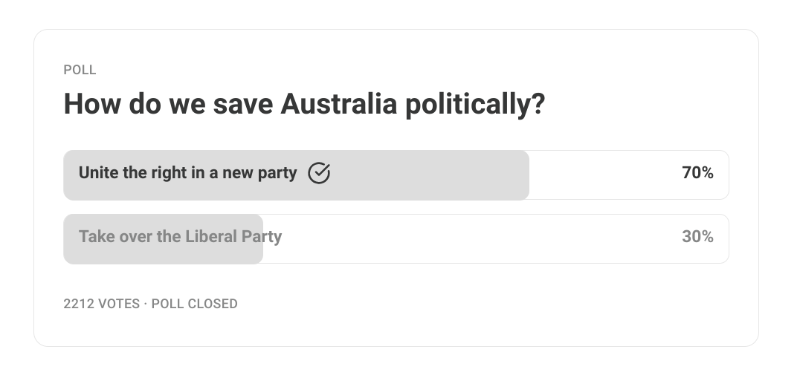
Task: Click the POLL CLOSED status text
Action: click(x=194, y=304)
